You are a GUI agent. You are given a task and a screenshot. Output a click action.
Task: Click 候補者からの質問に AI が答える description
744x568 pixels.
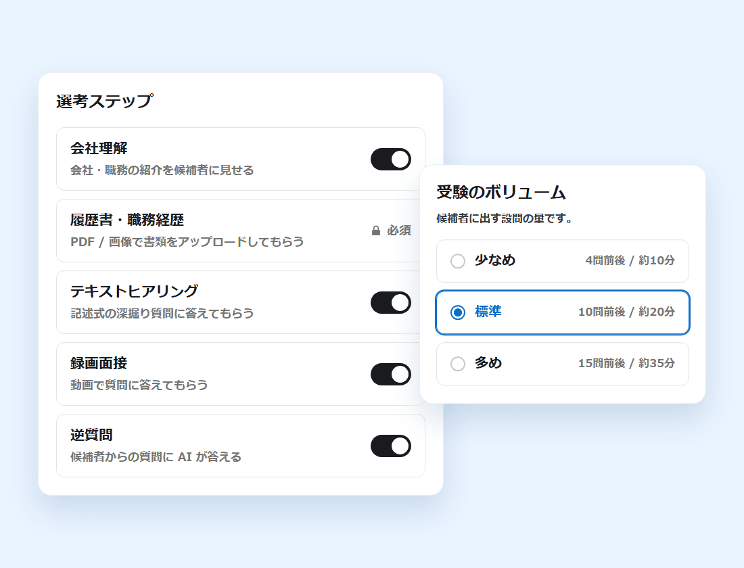coord(156,456)
